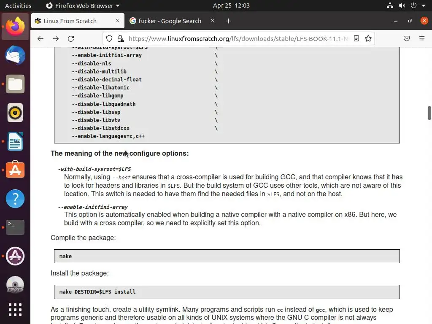432x324 pixels.
Task: Click --disable-libgomp option line
Action: click(97, 96)
